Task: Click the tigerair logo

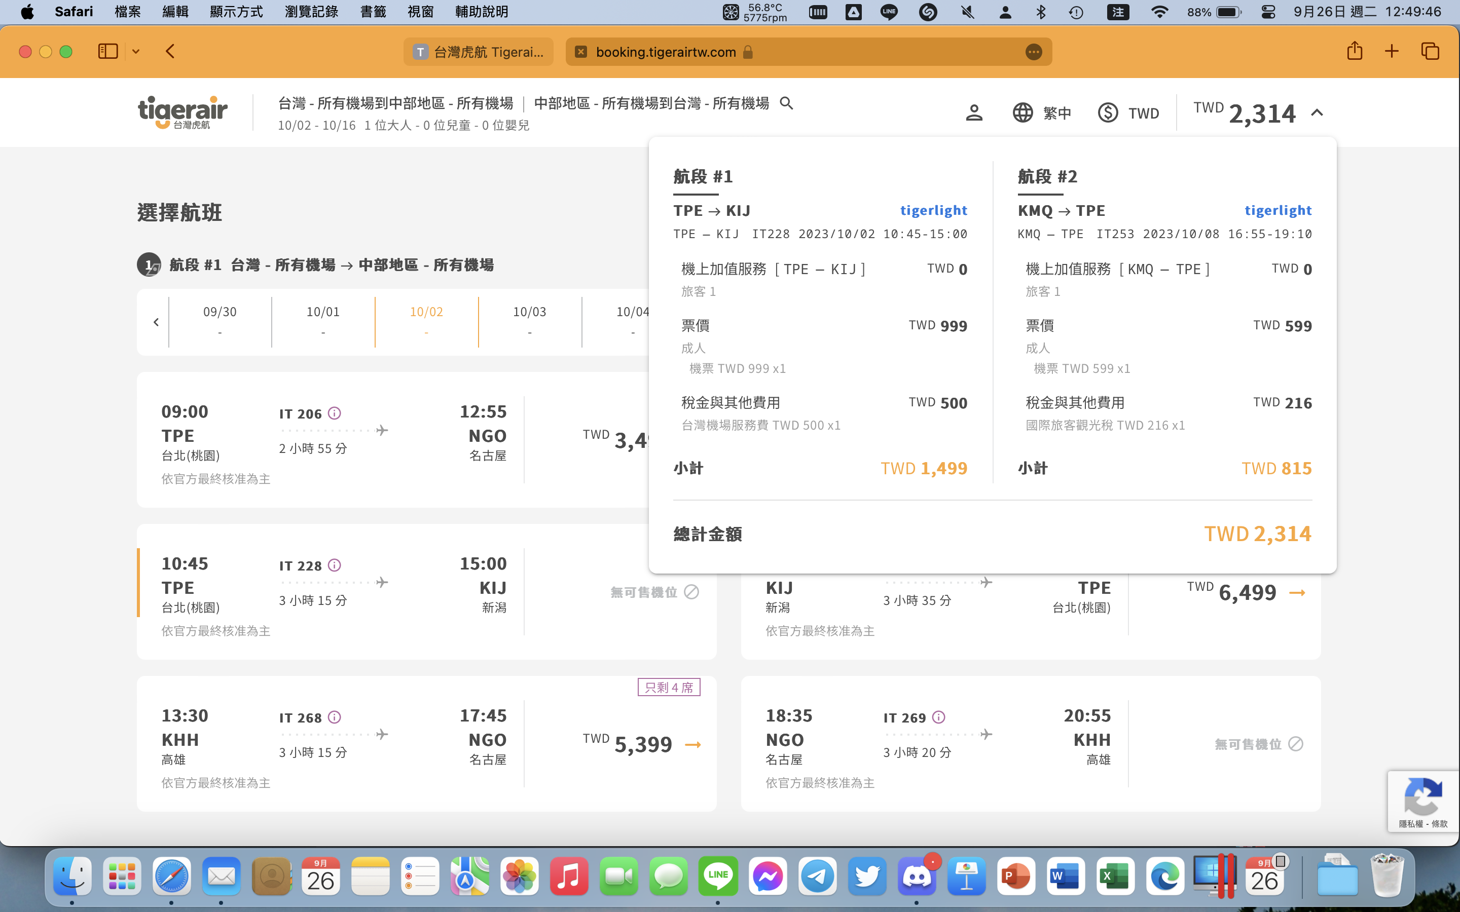Action: pos(183,112)
